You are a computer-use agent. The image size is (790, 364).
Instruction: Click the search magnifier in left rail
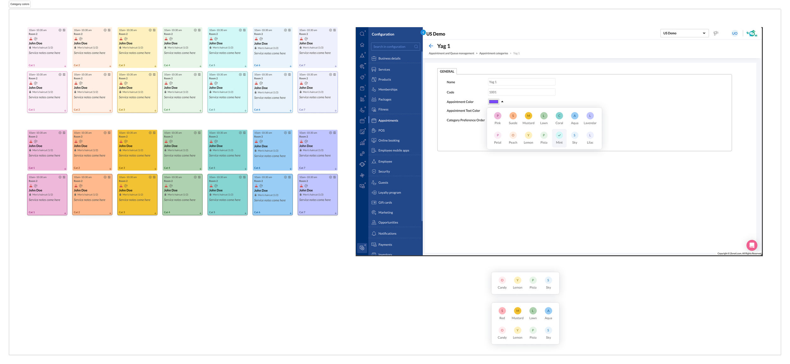[362, 34]
